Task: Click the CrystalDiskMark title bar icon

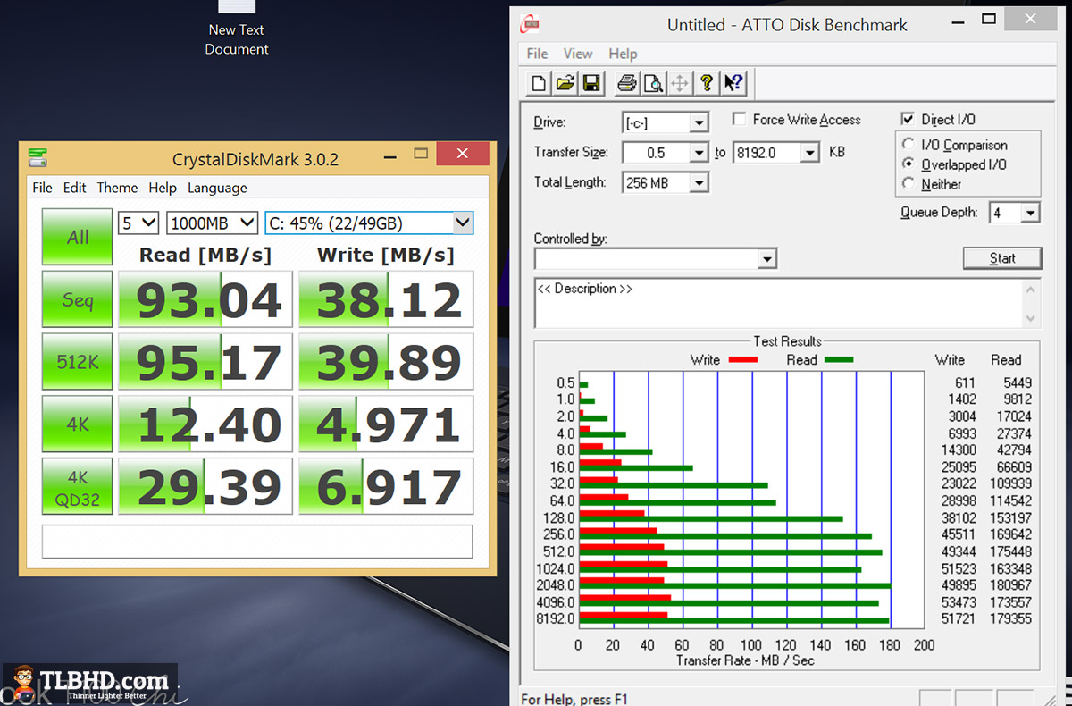Action: 38,158
